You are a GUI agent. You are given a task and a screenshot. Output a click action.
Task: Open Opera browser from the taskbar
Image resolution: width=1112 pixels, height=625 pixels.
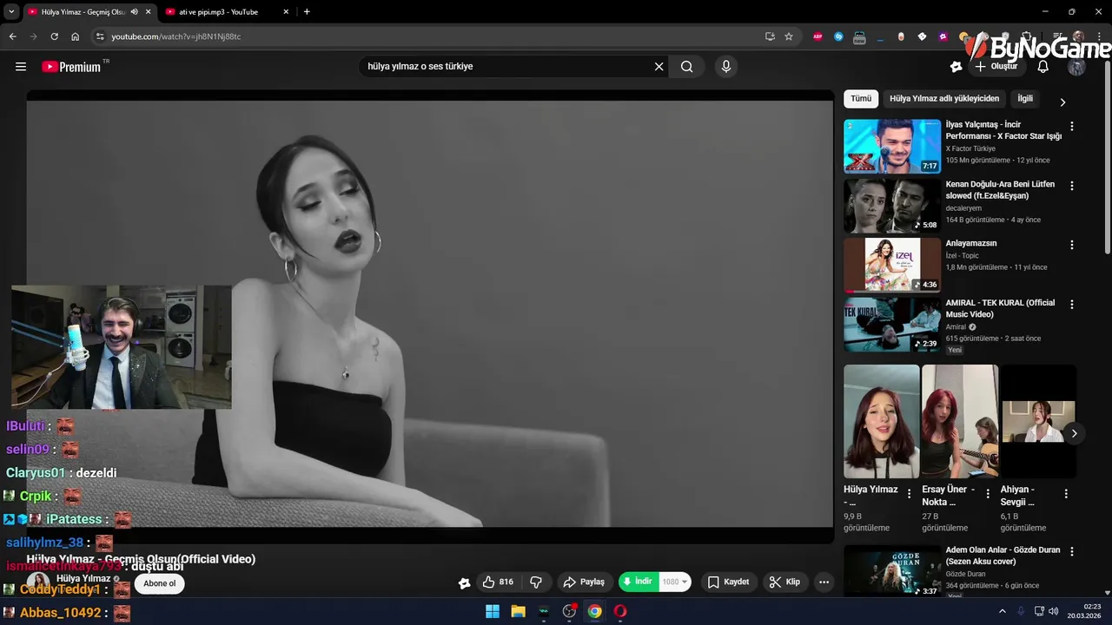(x=619, y=611)
